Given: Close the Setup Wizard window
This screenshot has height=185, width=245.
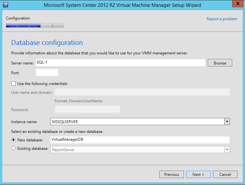Looking at the screenshot, I should (x=238, y=4).
